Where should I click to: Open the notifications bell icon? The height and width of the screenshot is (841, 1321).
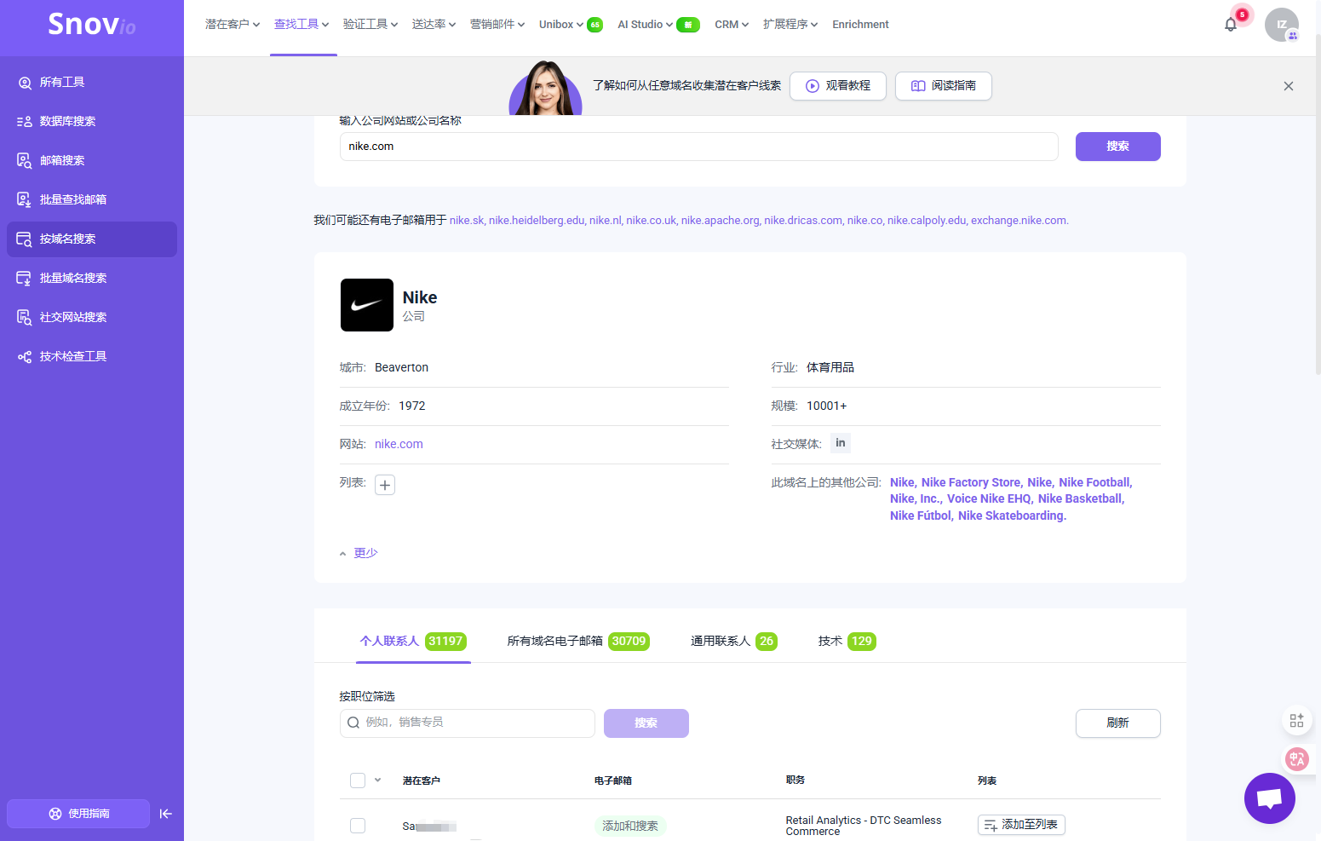pyautogui.click(x=1230, y=25)
